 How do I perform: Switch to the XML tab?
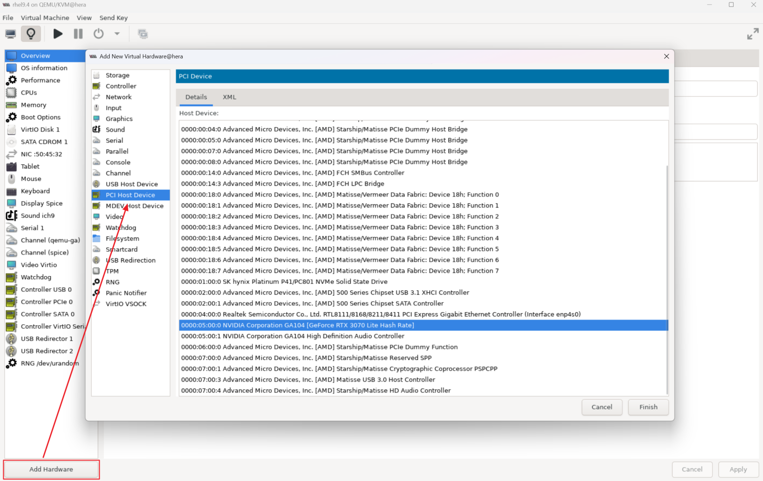(x=229, y=97)
